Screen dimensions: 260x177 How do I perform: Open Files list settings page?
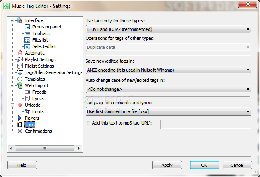[x=40, y=40]
